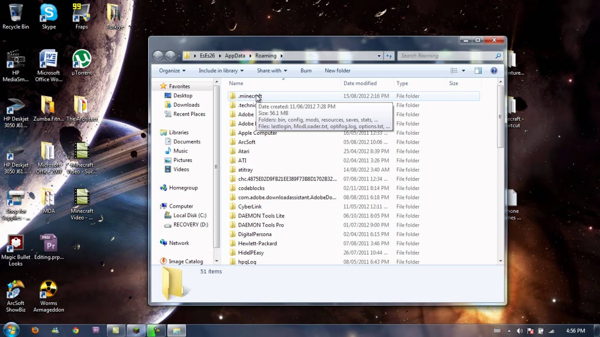The image size is (600, 337).
Task: Open the Include in library dropdown
Action: point(221,71)
